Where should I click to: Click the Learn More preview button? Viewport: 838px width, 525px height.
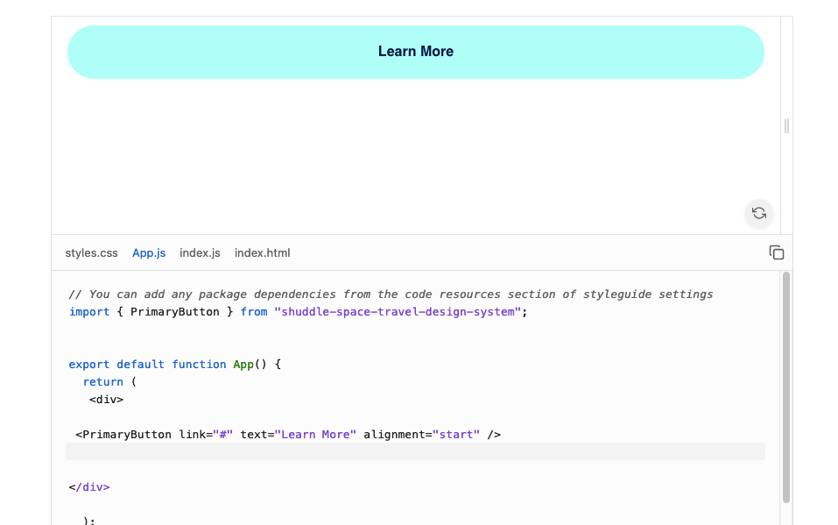click(x=415, y=52)
